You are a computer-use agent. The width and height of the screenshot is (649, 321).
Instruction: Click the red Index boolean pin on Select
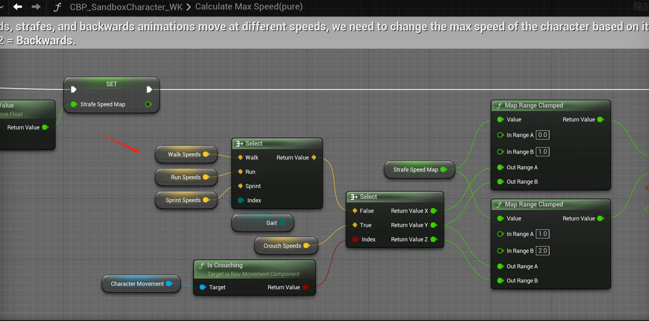pyautogui.click(x=355, y=239)
